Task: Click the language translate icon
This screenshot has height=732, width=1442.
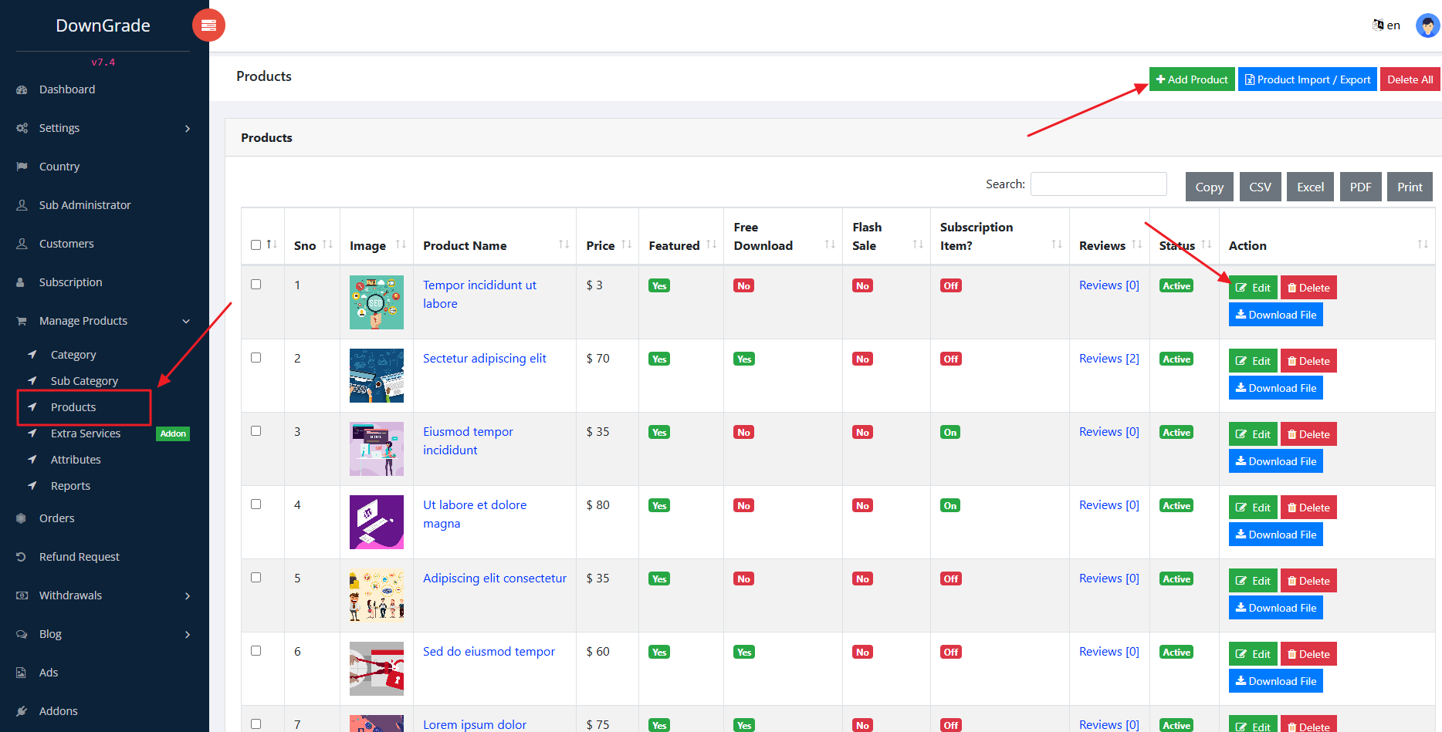Action: pos(1378,25)
